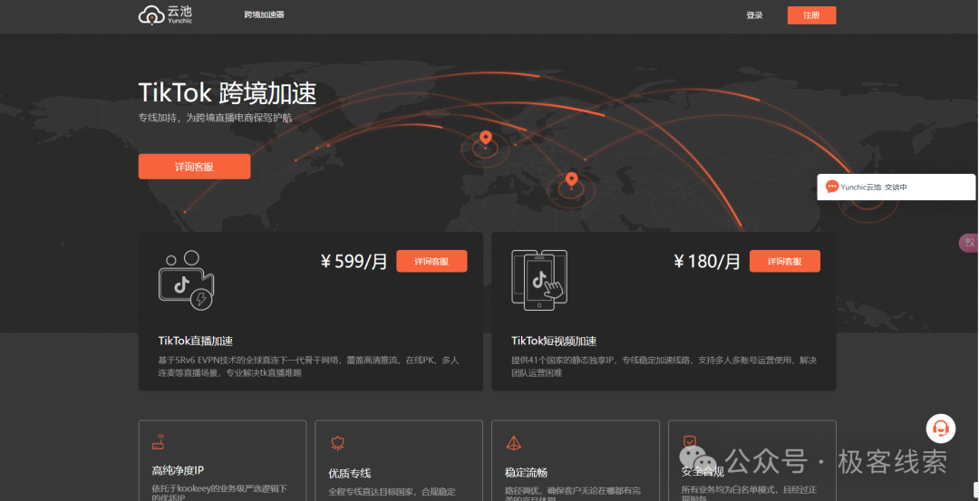Click the map pin over Europe
979x501 pixels.
485,138
